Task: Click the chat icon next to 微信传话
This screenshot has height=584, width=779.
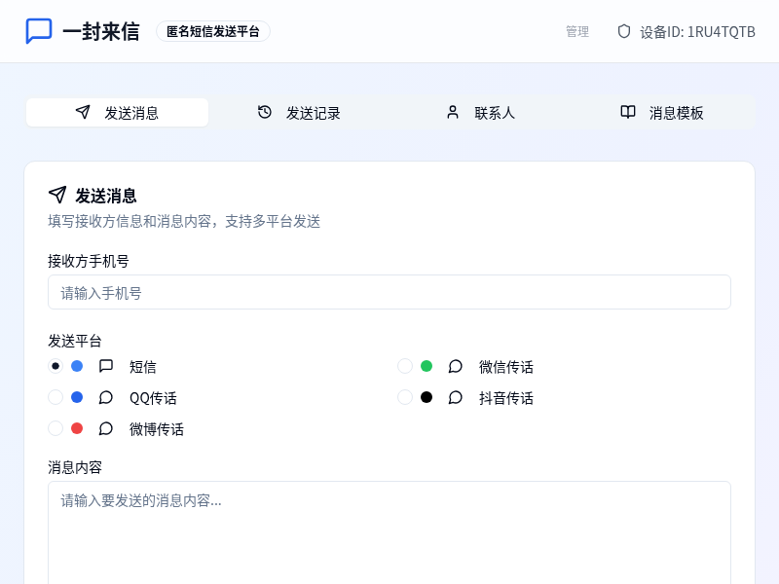Action: point(455,367)
